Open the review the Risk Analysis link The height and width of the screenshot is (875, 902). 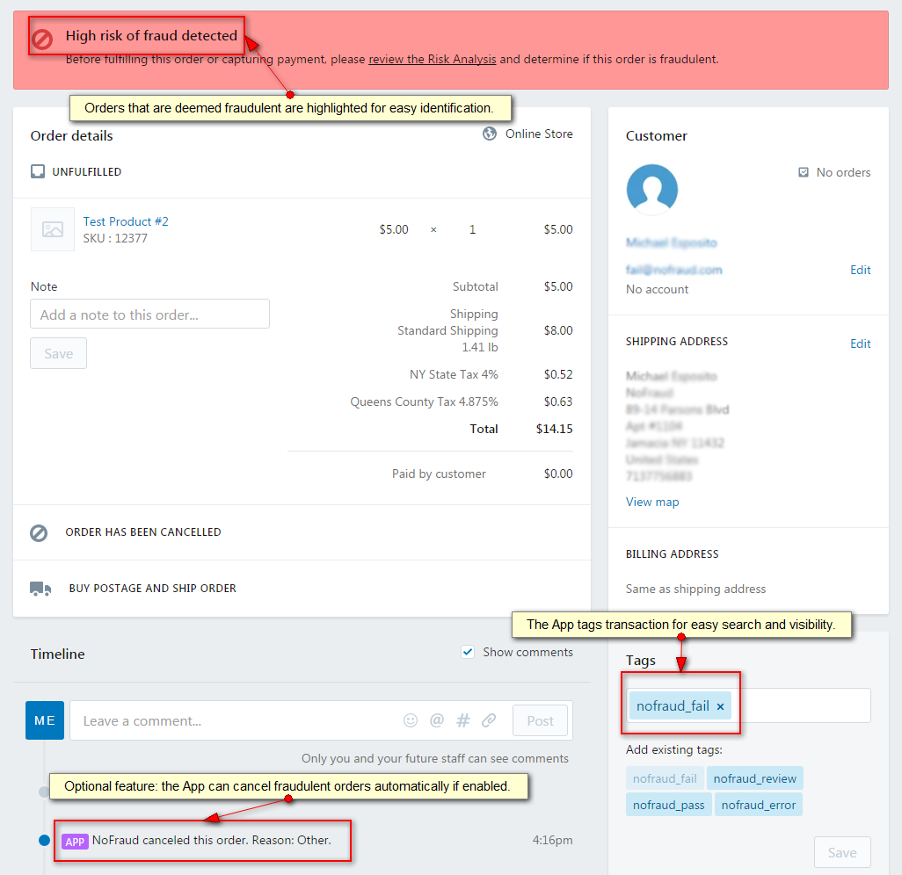[x=430, y=59]
